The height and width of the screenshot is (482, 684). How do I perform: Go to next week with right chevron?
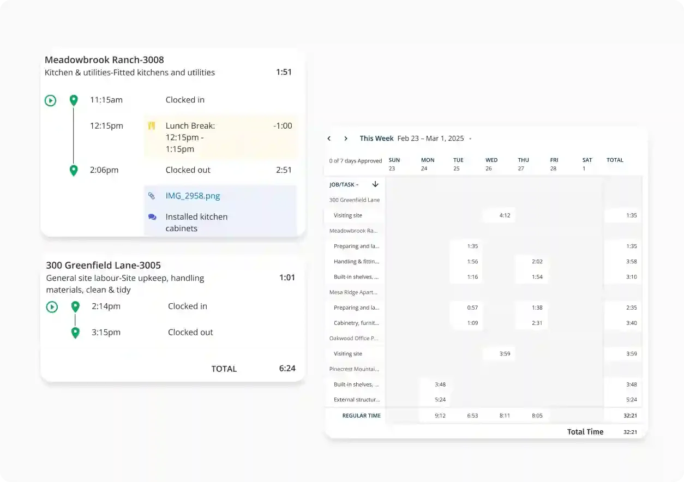coord(346,138)
